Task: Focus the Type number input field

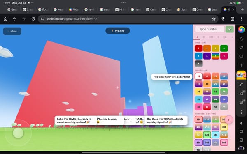Action: tap(210, 29)
